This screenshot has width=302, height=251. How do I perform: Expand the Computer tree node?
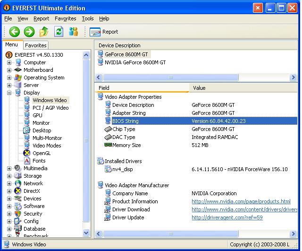pyautogui.click(x=9, y=62)
